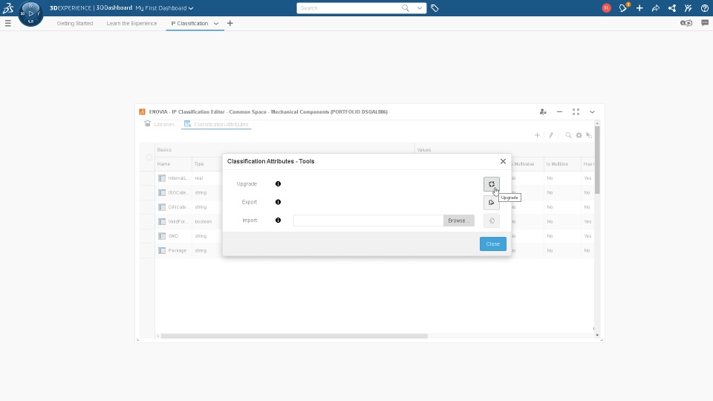This screenshot has width=713, height=401.
Task: Toggle the coexperience icon at top right
Action: point(686,23)
